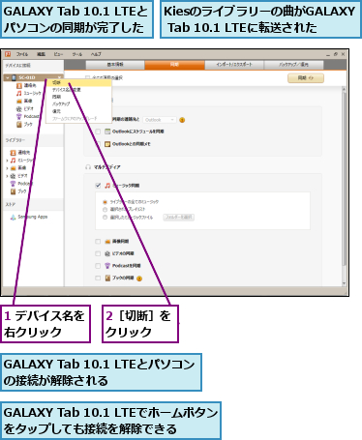
Task: Choose 切断 in the context menu
Action: [79, 83]
